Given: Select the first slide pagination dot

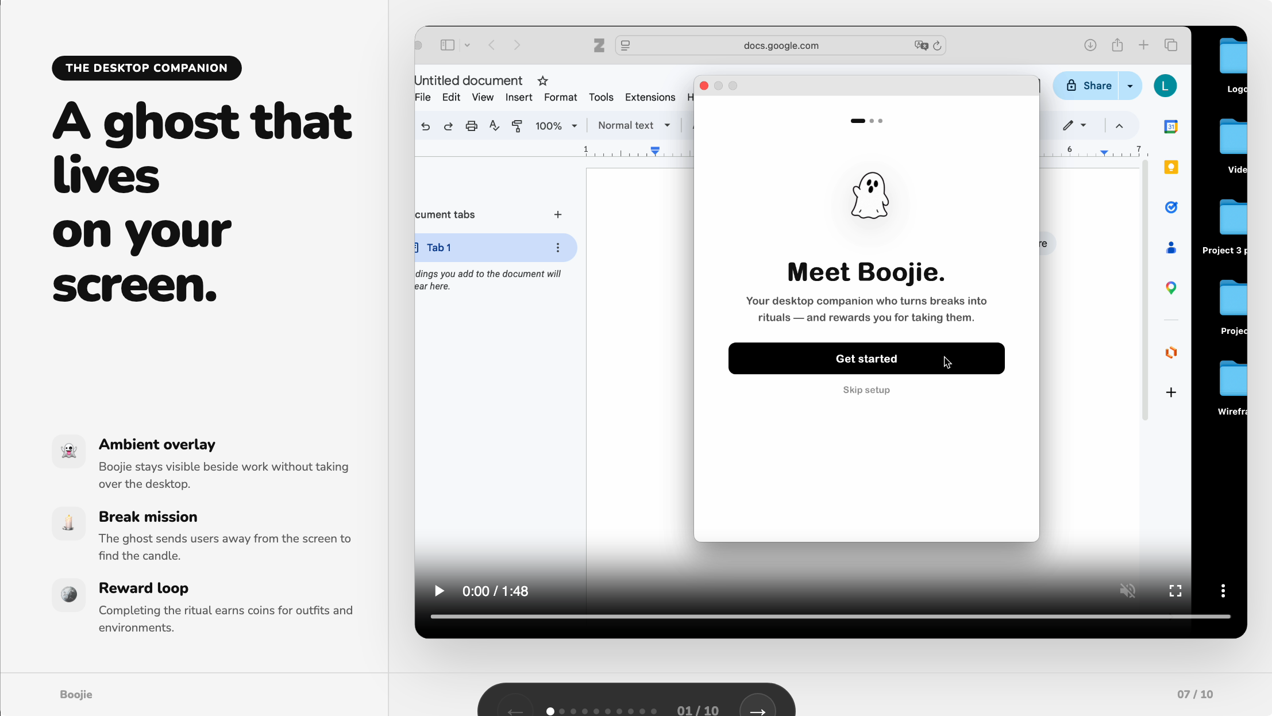Looking at the screenshot, I should coord(550,711).
